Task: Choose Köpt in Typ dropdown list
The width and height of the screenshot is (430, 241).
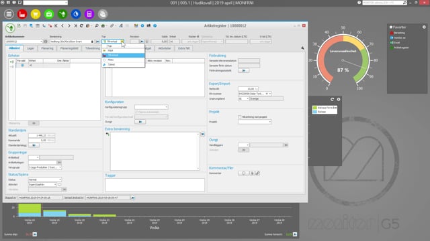Action: coord(124,51)
